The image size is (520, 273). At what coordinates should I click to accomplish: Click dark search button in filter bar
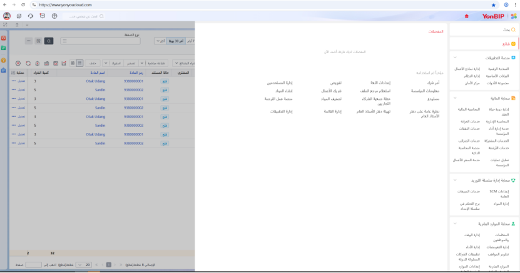(49, 41)
